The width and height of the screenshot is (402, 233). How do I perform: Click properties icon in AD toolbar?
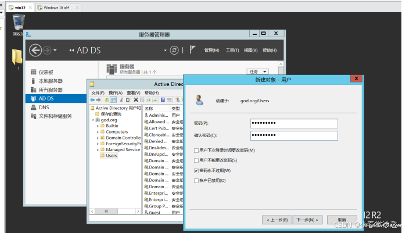[142, 100]
